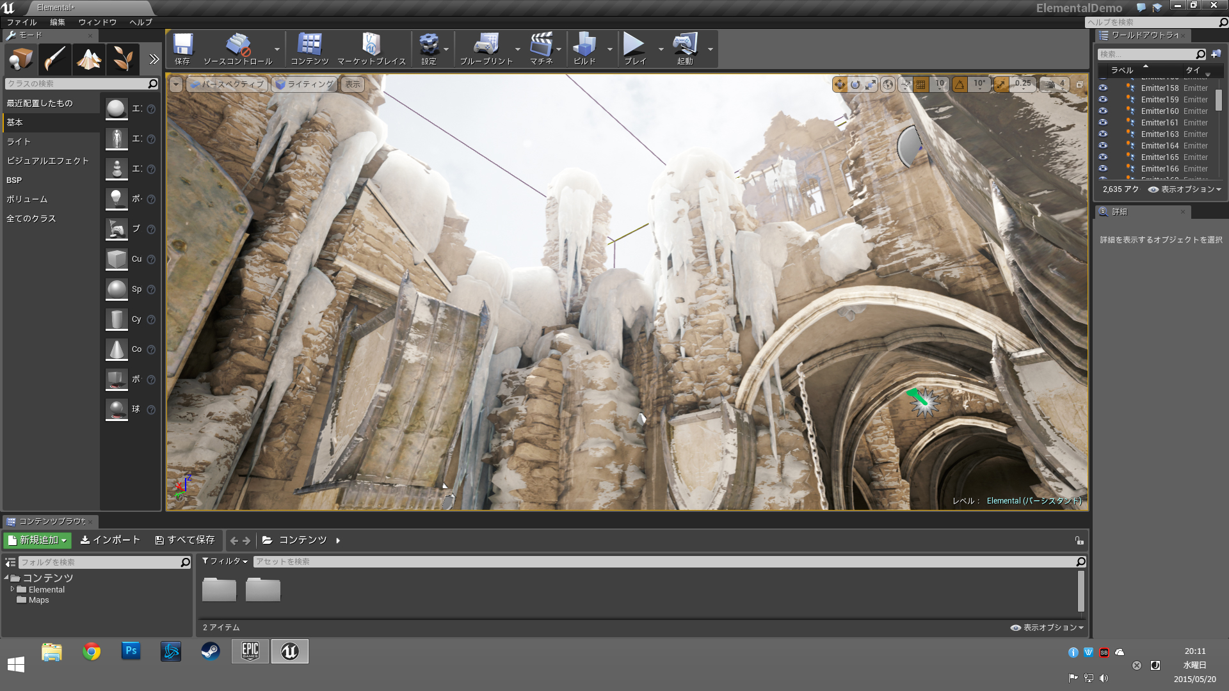This screenshot has height=691, width=1229.
Task: Open the ファイル menu
Action: coord(22,22)
